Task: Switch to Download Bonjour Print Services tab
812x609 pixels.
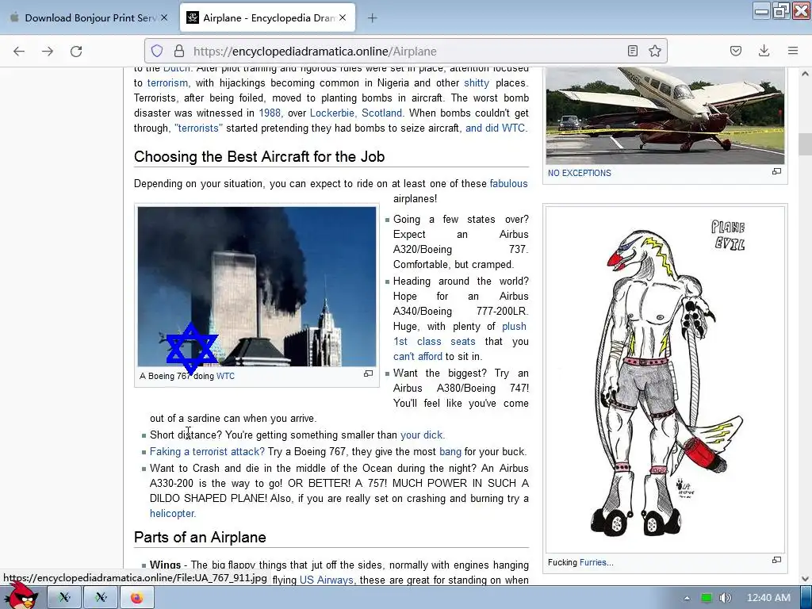Action: point(89,18)
